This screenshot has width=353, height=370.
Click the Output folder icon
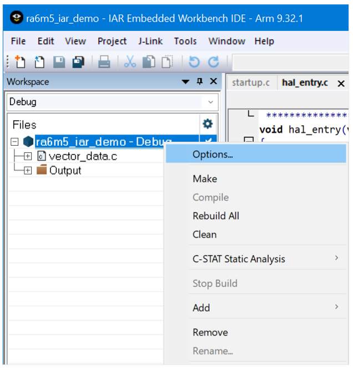click(42, 169)
